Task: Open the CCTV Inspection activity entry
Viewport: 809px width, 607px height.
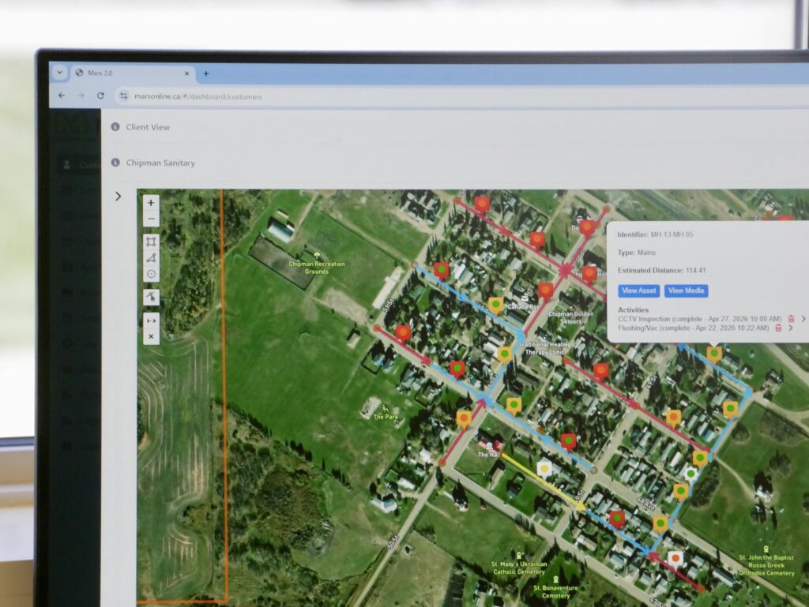Action: click(x=700, y=319)
